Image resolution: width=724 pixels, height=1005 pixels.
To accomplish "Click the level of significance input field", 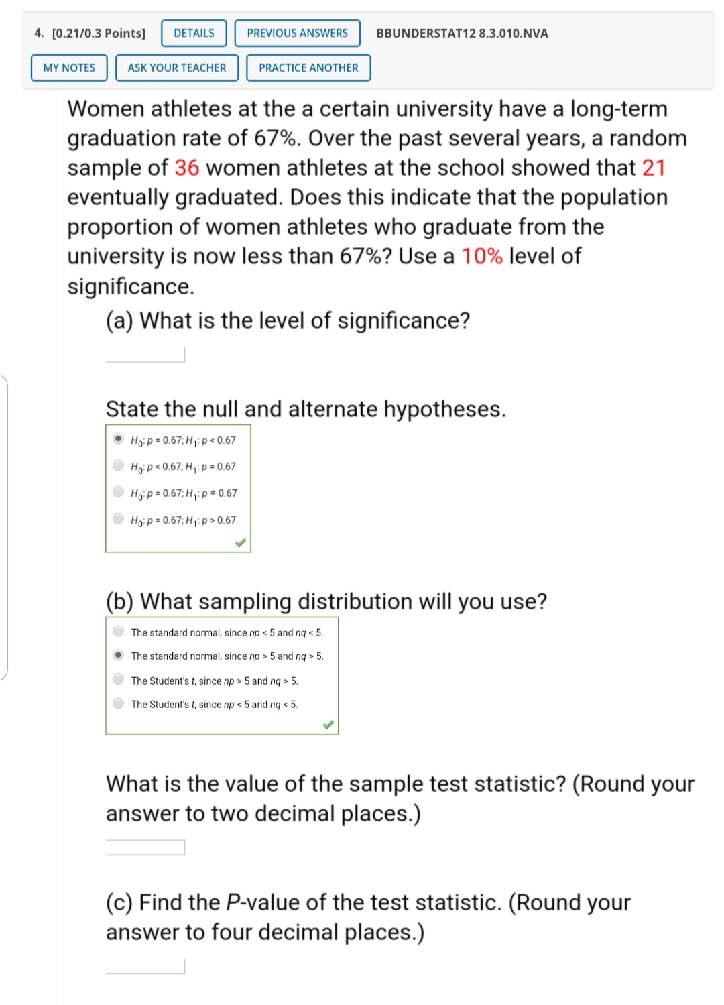I will coord(145,354).
